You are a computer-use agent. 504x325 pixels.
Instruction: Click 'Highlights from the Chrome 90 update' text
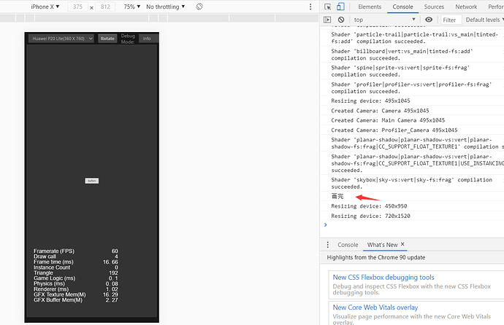pyautogui.click(x=375, y=257)
